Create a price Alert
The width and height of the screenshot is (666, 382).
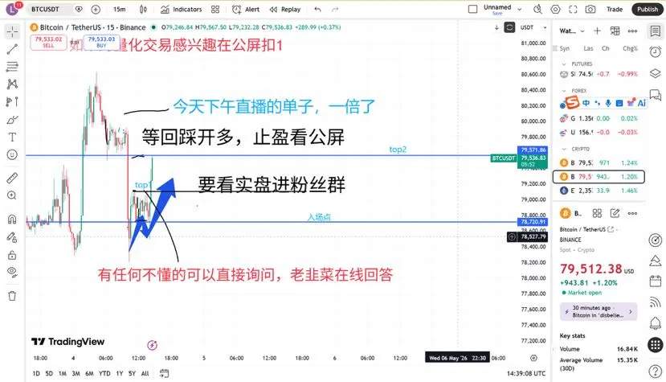[x=246, y=10]
